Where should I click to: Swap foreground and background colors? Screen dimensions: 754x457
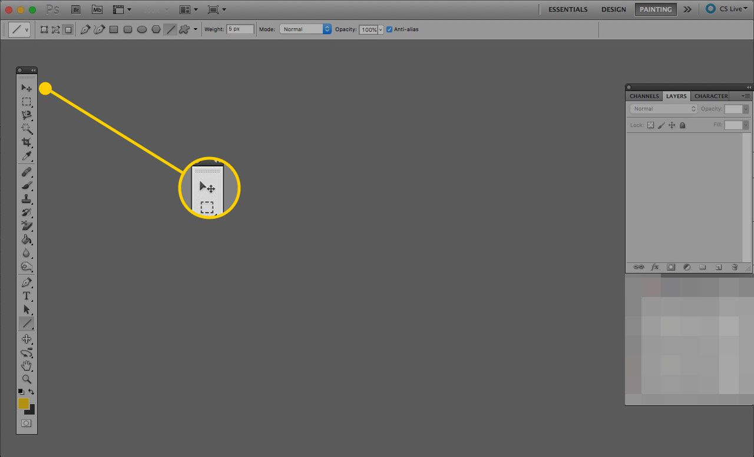(x=31, y=392)
